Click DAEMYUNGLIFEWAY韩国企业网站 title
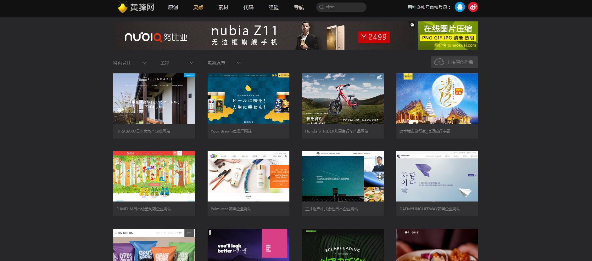The image size is (592, 261). click(430, 209)
